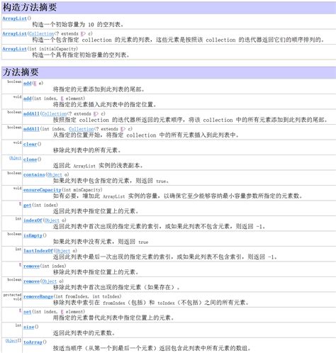Open the ArrayList(int initialCapacity) constructor link
Viewport: 336px width, 353px height.
(14, 49)
